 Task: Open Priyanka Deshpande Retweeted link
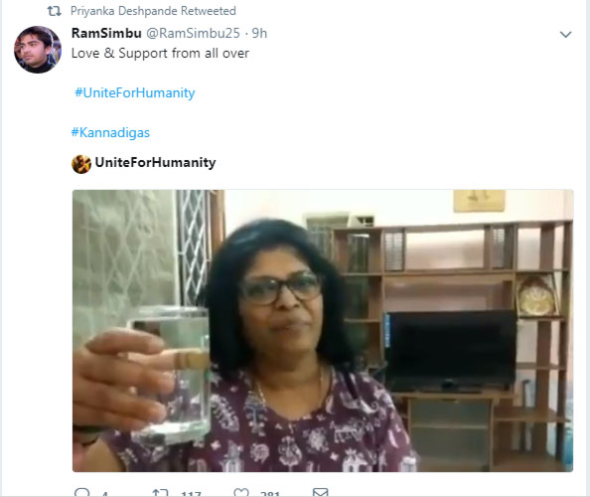coord(153,11)
